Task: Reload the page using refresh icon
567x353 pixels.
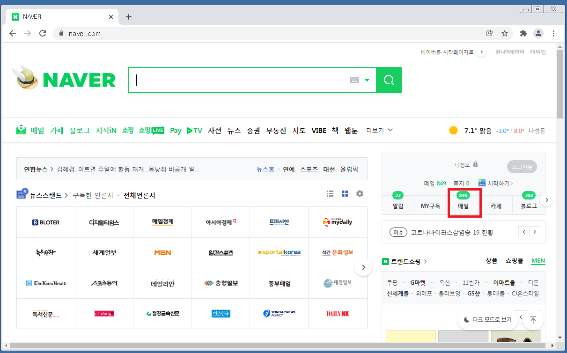Action: pos(43,33)
